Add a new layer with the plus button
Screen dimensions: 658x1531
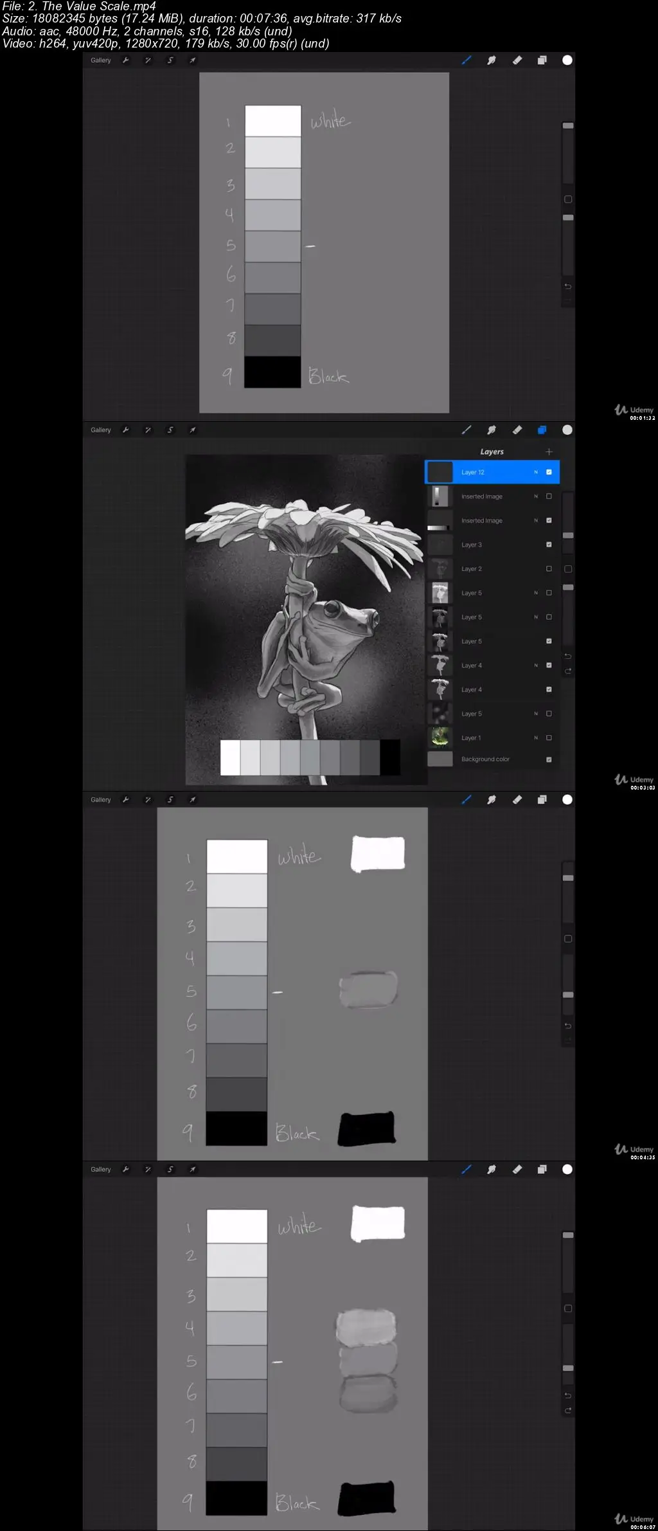549,452
